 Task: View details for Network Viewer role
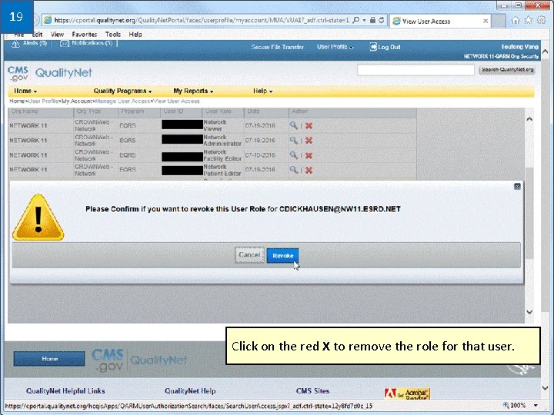pyautogui.click(x=293, y=125)
